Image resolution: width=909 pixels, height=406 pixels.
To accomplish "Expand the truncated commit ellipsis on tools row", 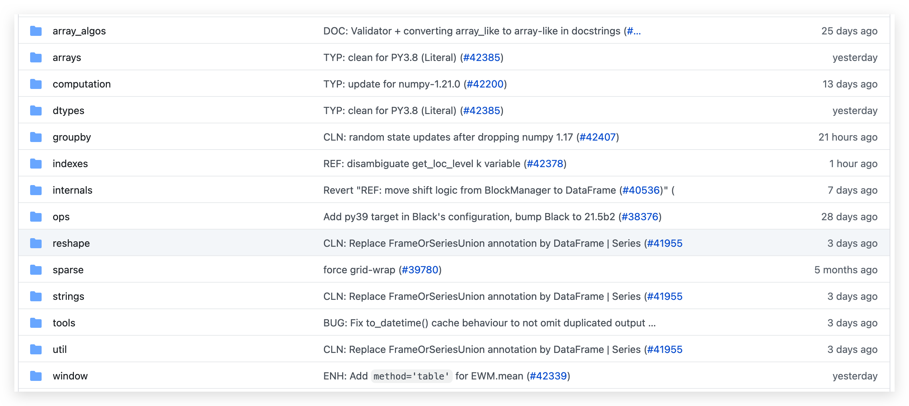I will [x=652, y=323].
